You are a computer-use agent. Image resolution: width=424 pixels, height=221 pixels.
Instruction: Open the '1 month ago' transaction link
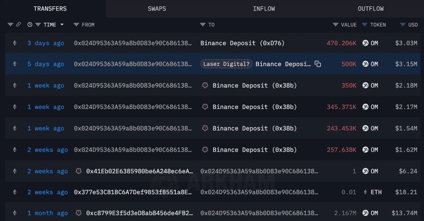[x=47, y=213]
